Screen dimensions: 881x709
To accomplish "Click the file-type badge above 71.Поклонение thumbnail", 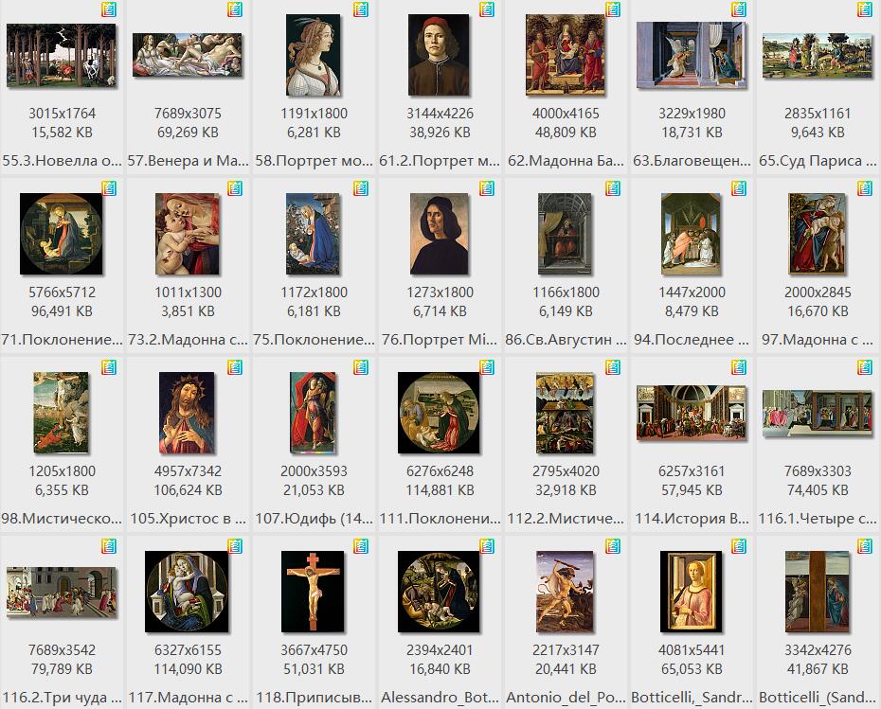I will pos(109,188).
